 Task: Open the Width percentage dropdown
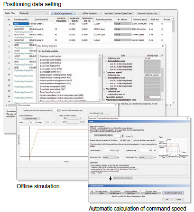click(x=32, y=123)
